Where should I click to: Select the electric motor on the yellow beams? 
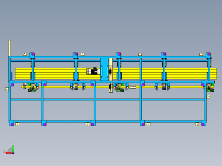pyautogui.click(x=93, y=71)
